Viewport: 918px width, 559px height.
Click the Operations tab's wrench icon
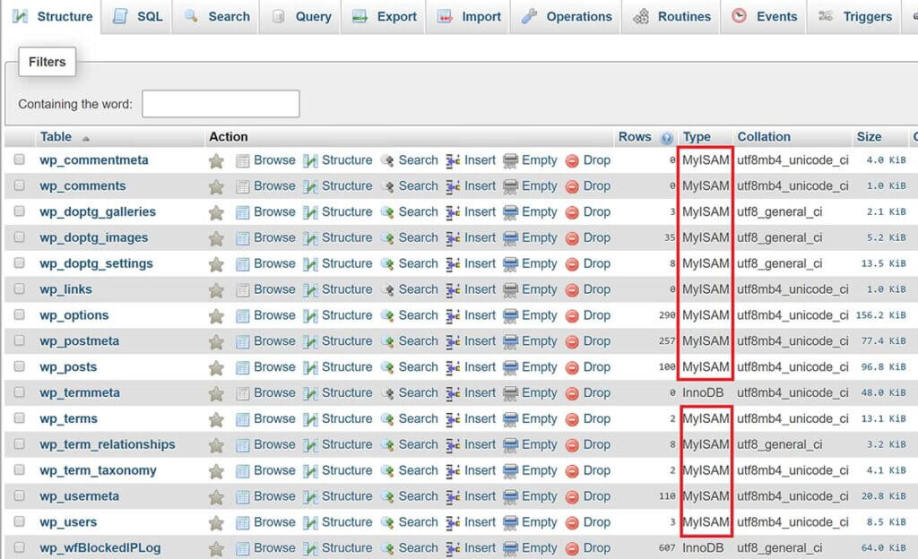(529, 16)
